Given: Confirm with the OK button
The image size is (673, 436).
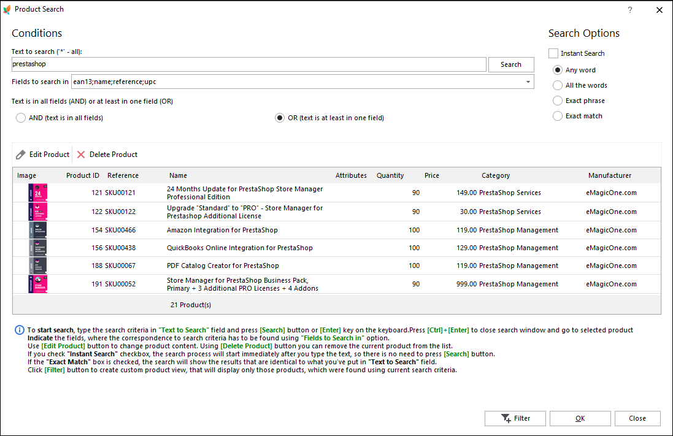Looking at the screenshot, I should click(x=580, y=418).
